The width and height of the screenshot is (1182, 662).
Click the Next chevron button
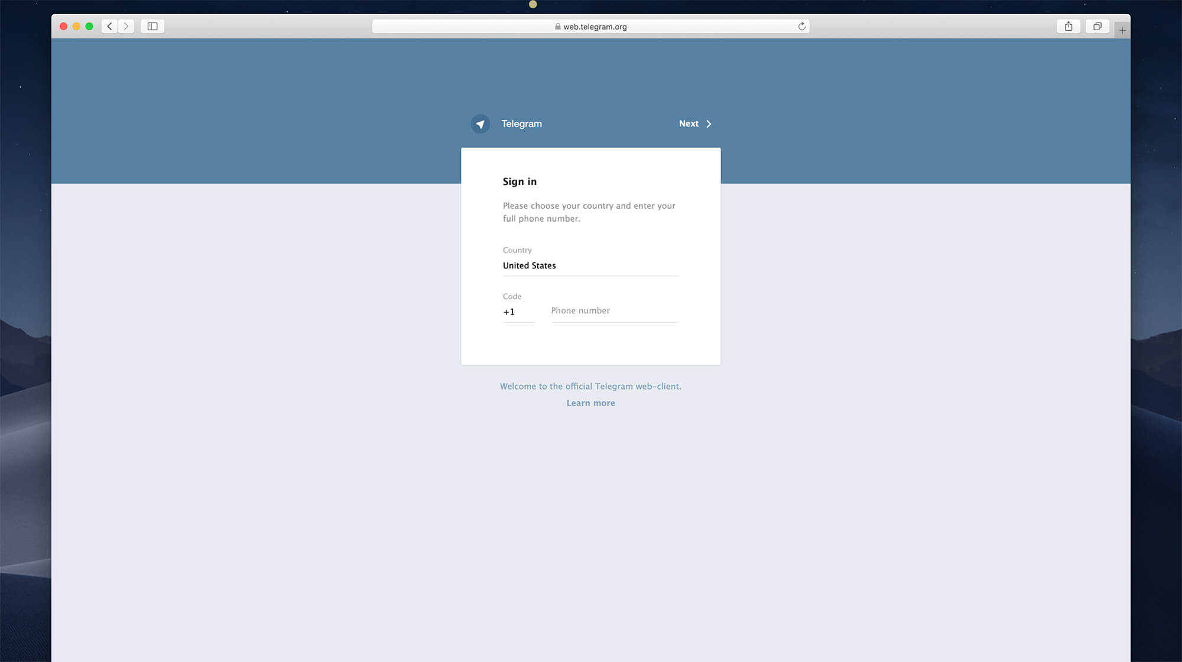click(707, 124)
